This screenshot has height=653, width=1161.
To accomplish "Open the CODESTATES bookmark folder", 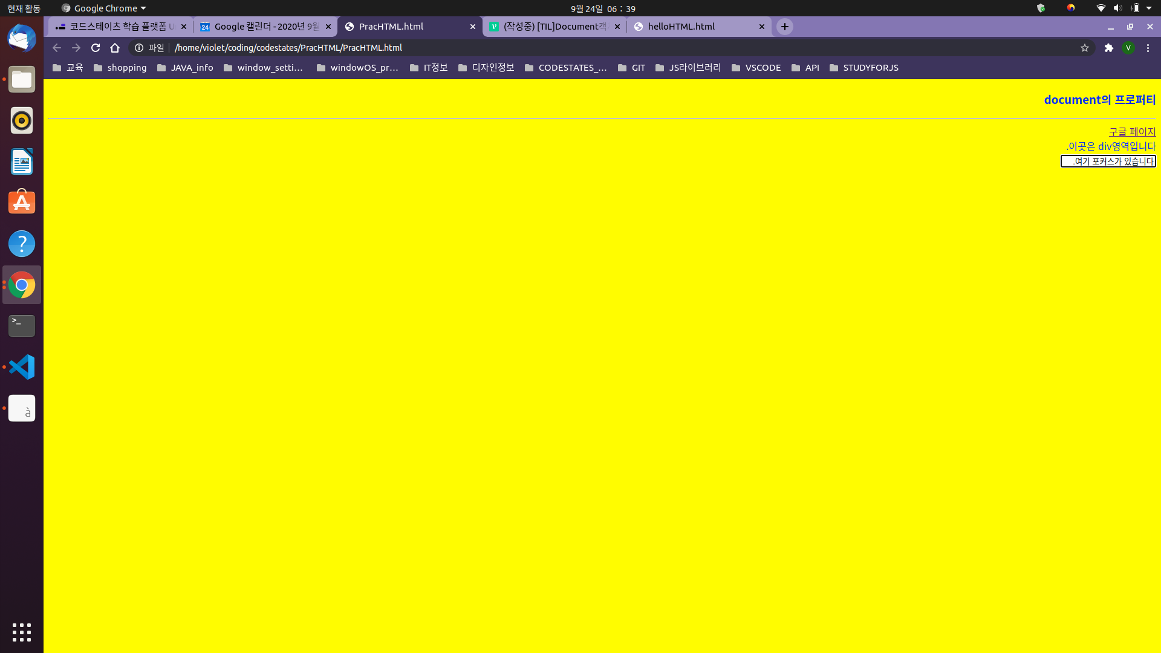I will click(x=565, y=68).
